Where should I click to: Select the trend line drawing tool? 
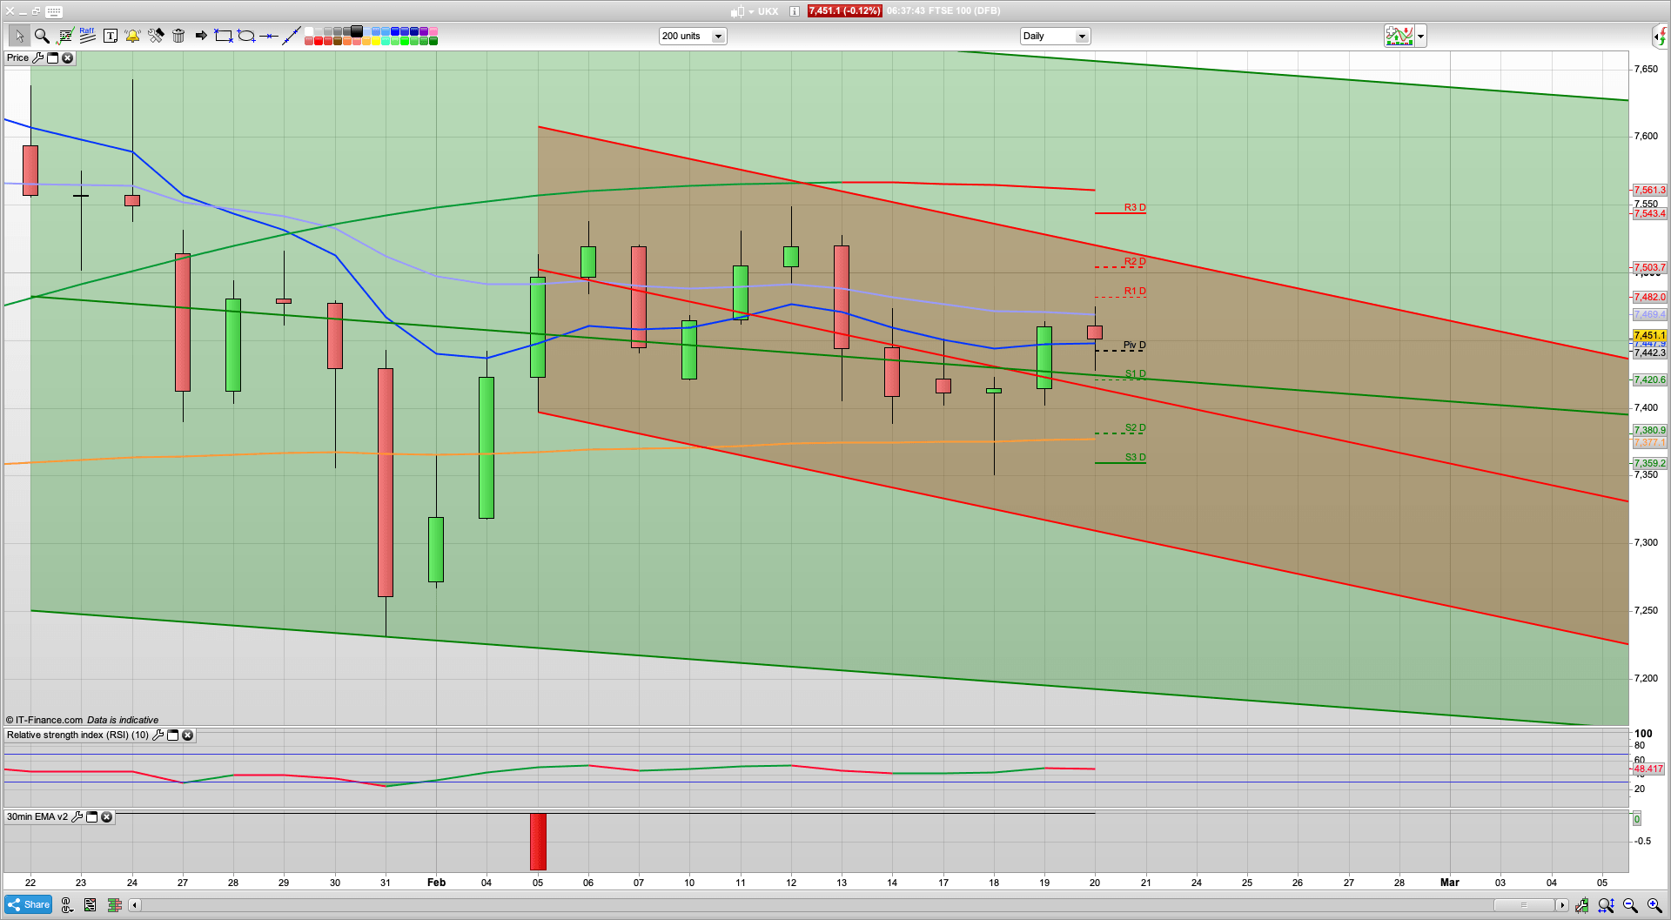pyautogui.click(x=292, y=36)
